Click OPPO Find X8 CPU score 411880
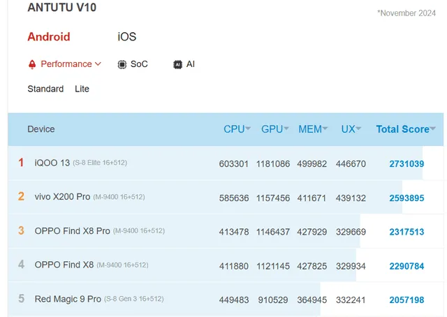447x317 pixels. click(x=234, y=266)
